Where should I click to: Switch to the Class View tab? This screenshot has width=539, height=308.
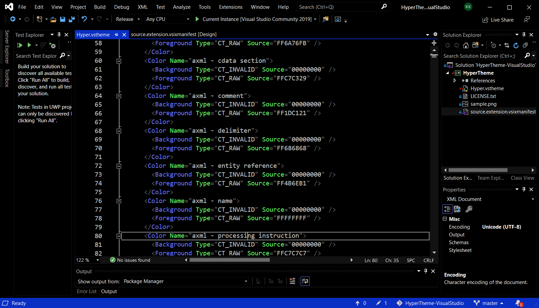522,178
